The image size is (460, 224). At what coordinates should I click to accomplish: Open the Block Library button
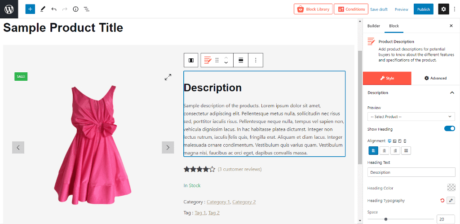click(x=313, y=9)
